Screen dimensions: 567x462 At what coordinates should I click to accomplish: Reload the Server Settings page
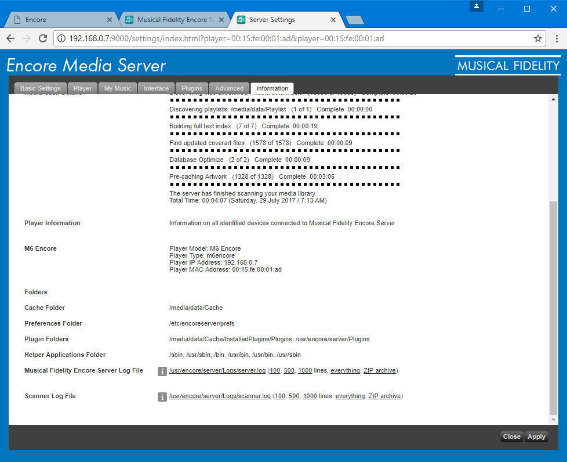tap(43, 38)
